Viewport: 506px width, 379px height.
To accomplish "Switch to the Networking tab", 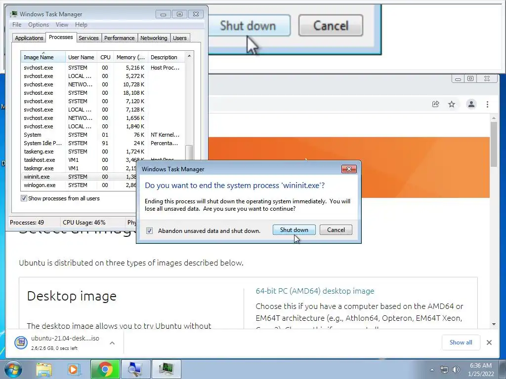I will tap(154, 38).
